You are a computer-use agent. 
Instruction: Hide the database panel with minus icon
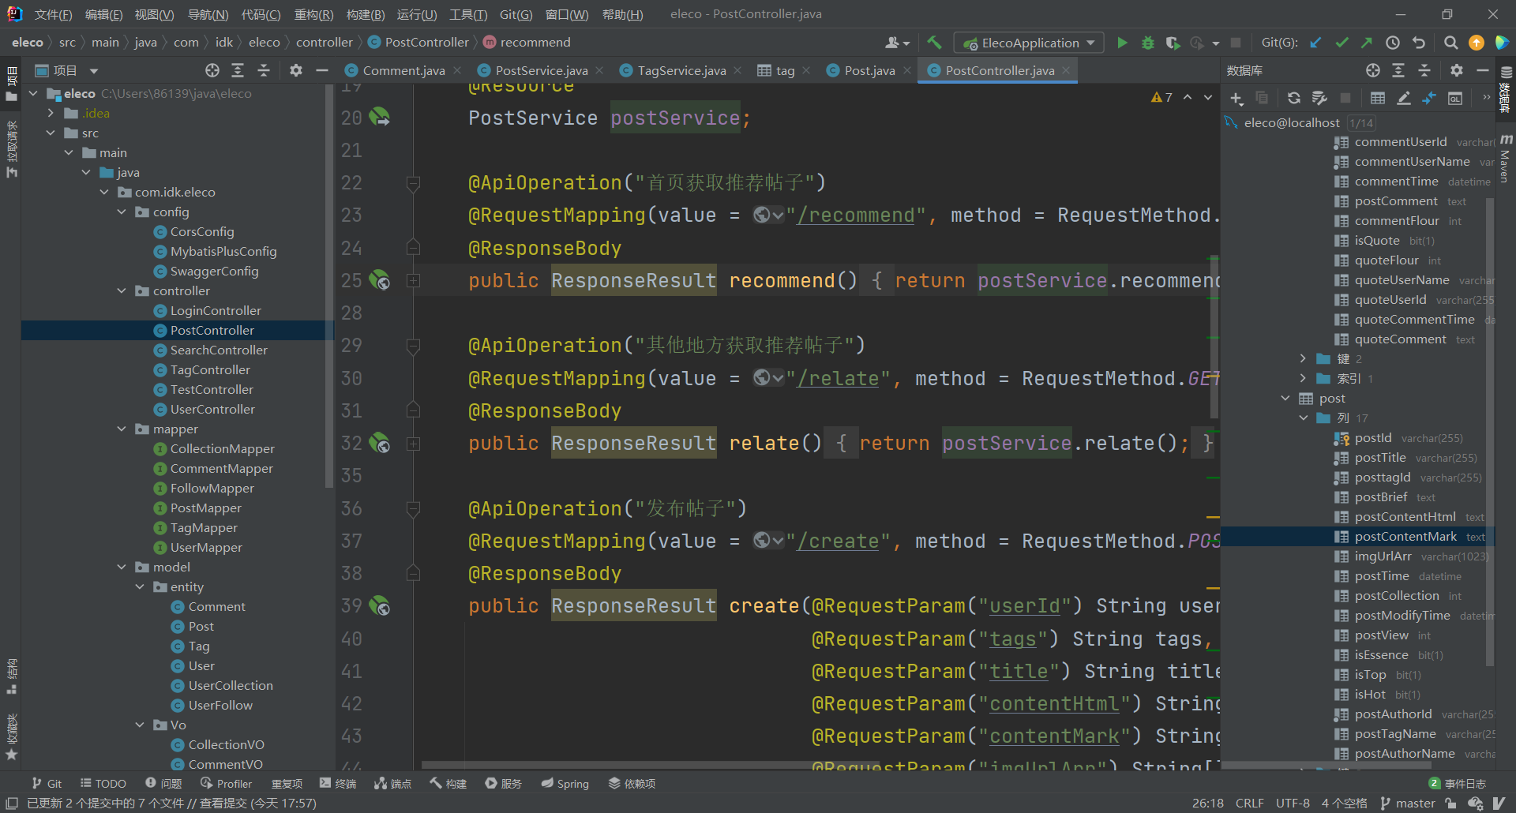pyautogui.click(x=1483, y=70)
